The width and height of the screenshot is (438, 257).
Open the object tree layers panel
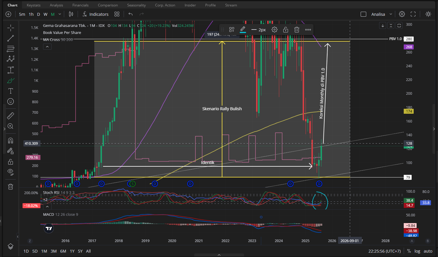click(x=11, y=246)
